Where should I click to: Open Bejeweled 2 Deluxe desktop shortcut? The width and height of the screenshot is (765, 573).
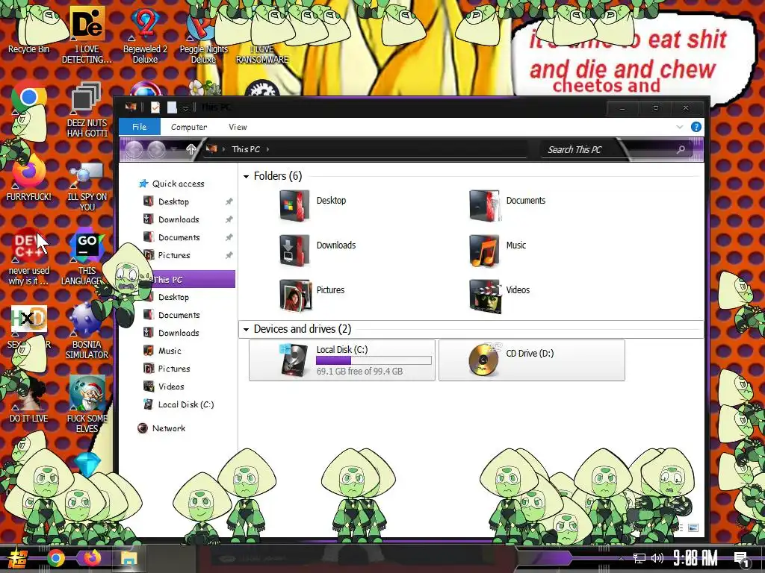tap(145, 35)
